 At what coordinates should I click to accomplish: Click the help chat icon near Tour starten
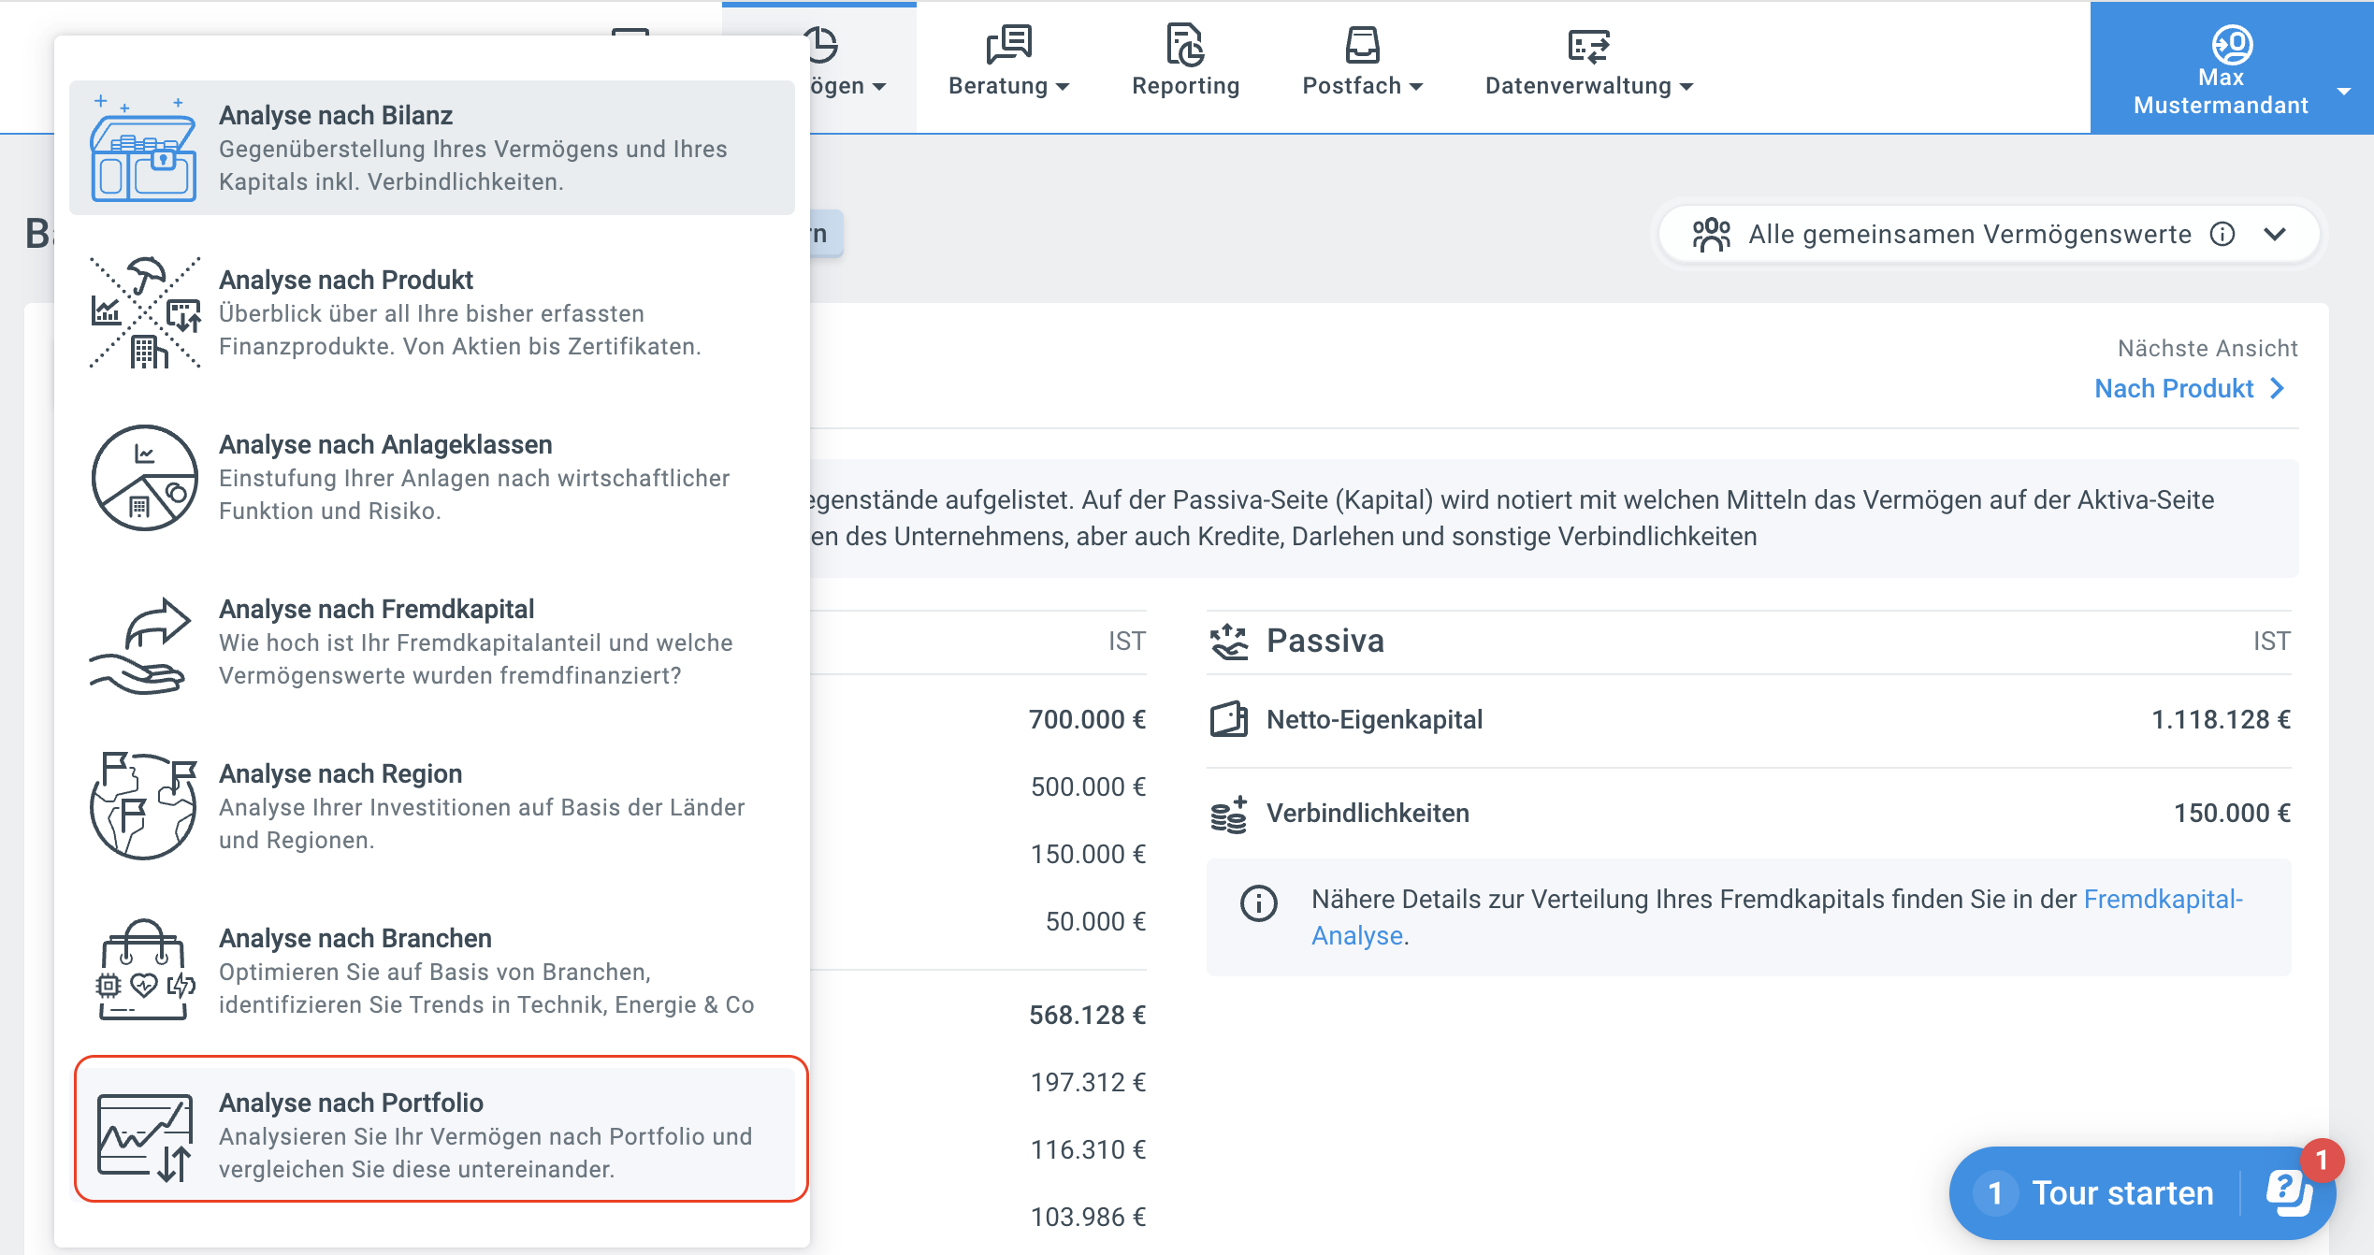point(2288,1193)
